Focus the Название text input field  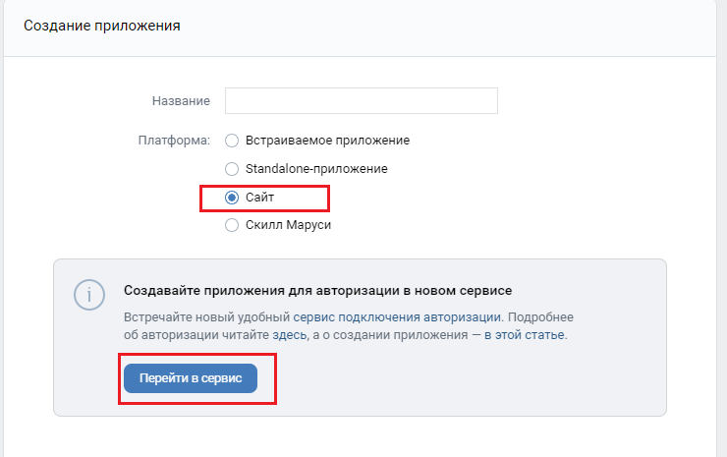click(x=361, y=101)
